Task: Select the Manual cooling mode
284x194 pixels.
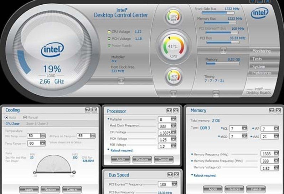Action: [25, 117]
